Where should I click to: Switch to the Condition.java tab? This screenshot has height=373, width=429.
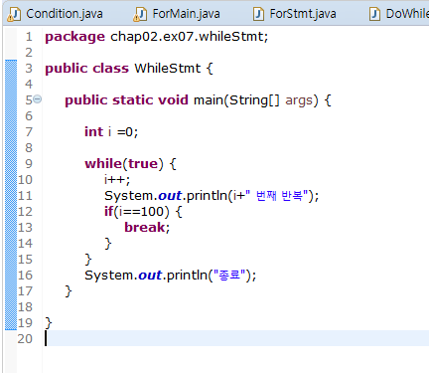click(56, 14)
